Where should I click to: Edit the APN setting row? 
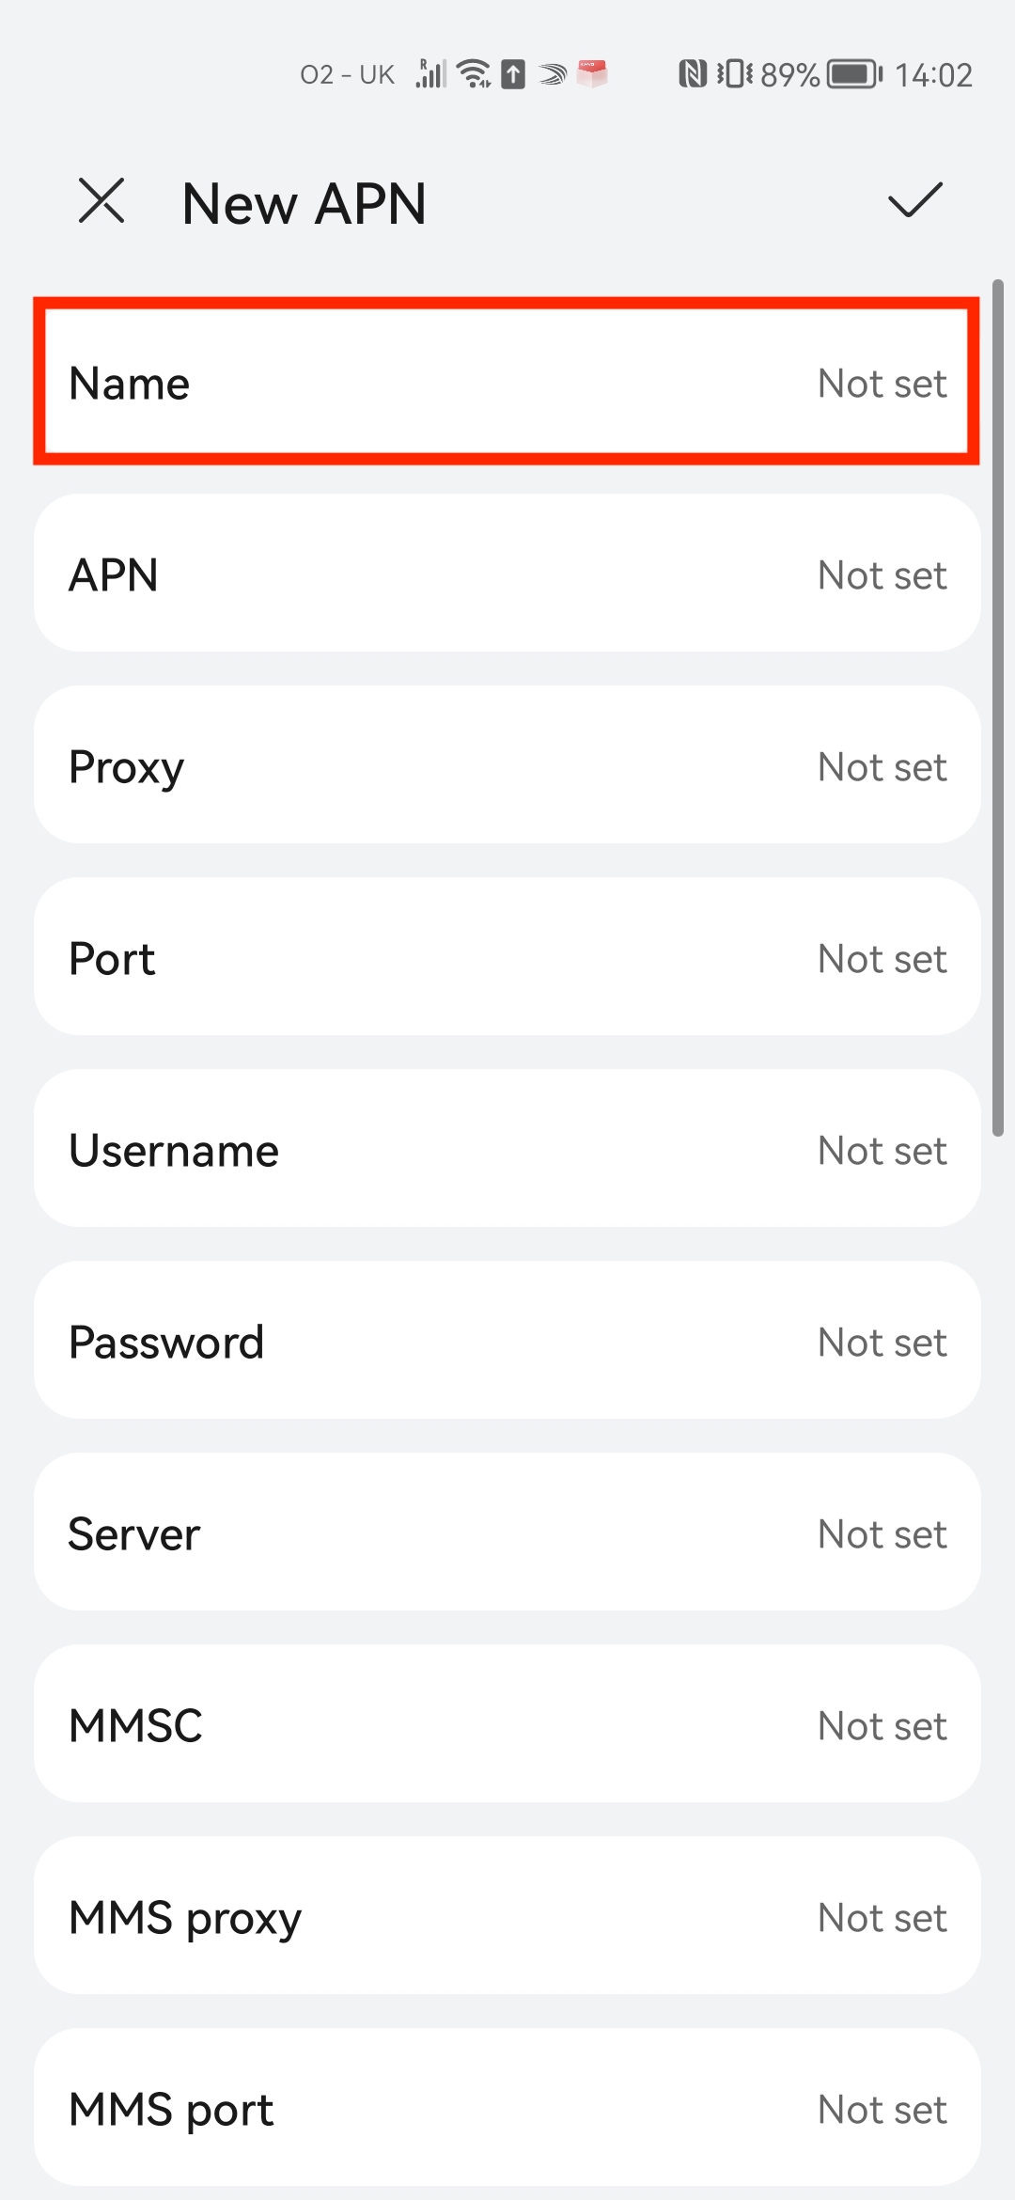(507, 574)
